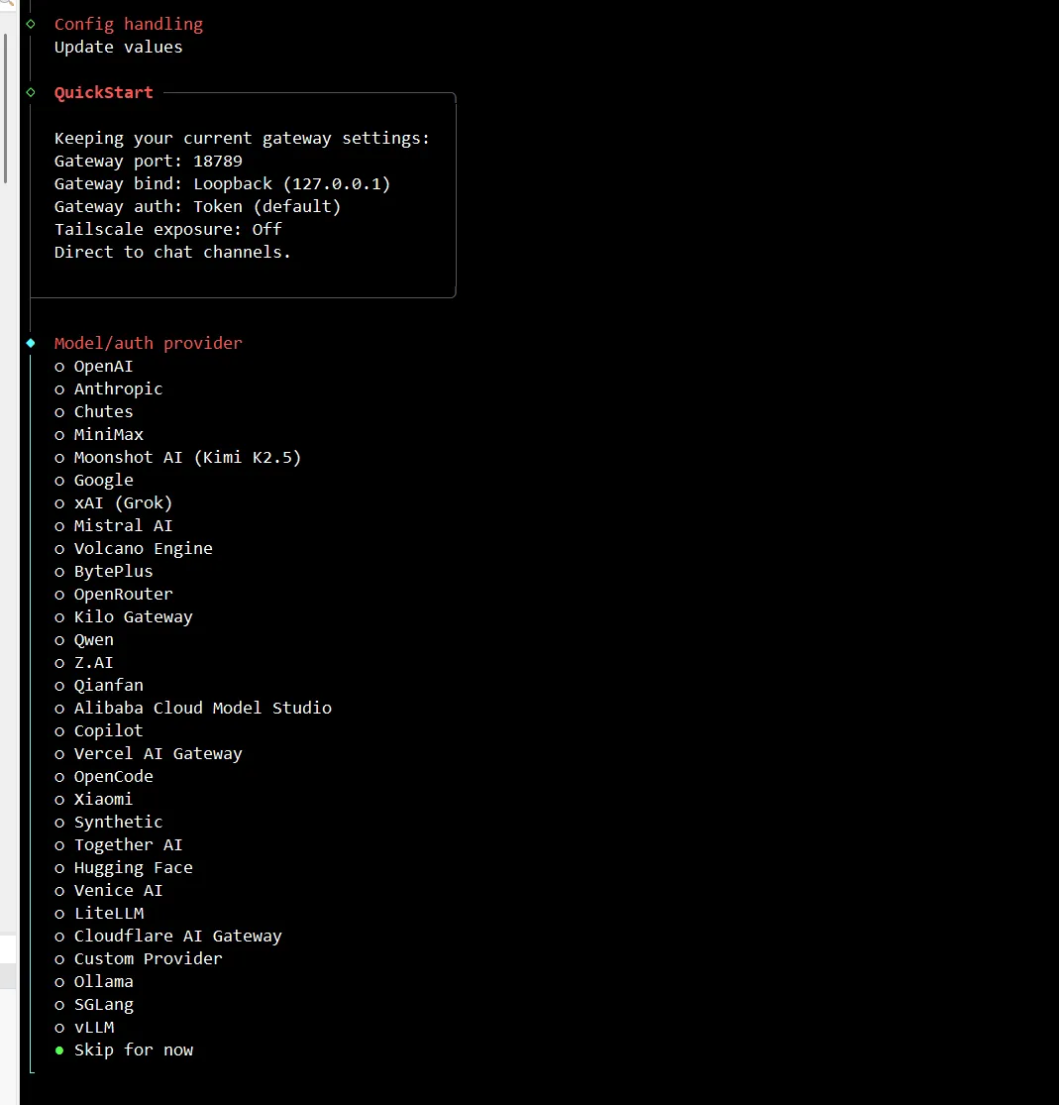Select the Copilot provider option
1059x1105 pixels.
[x=99, y=730]
